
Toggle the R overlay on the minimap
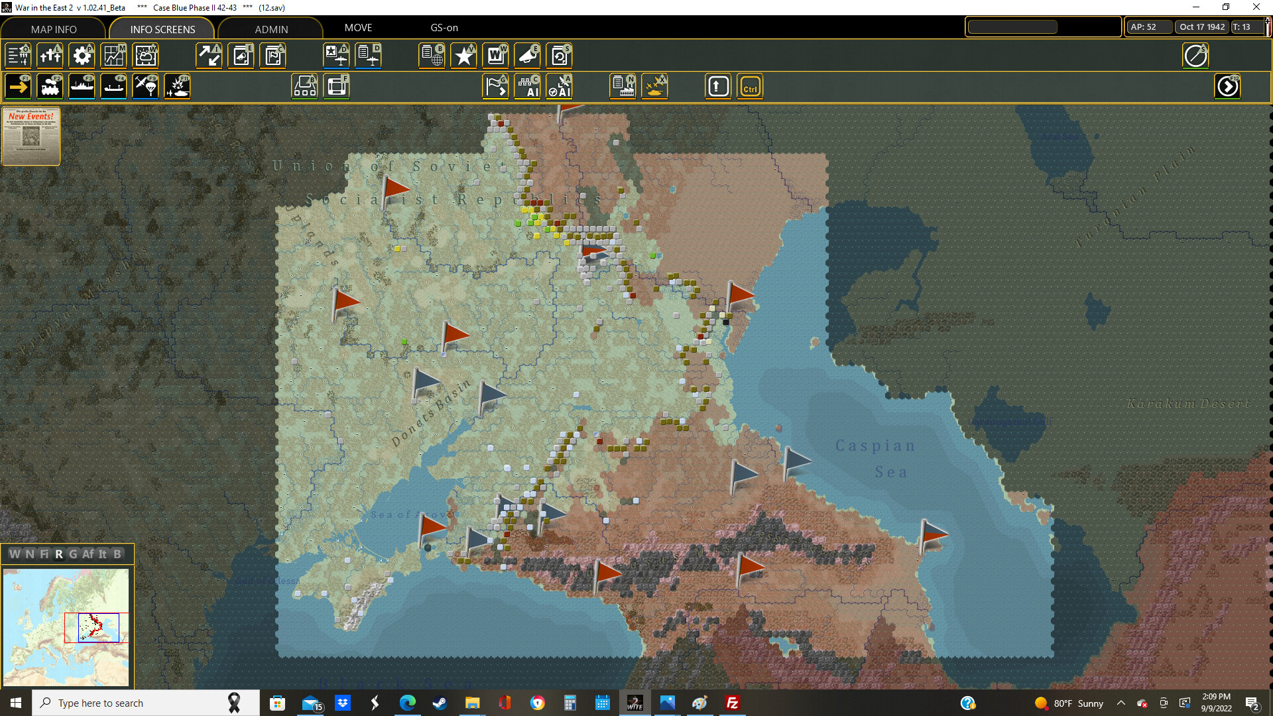click(60, 554)
